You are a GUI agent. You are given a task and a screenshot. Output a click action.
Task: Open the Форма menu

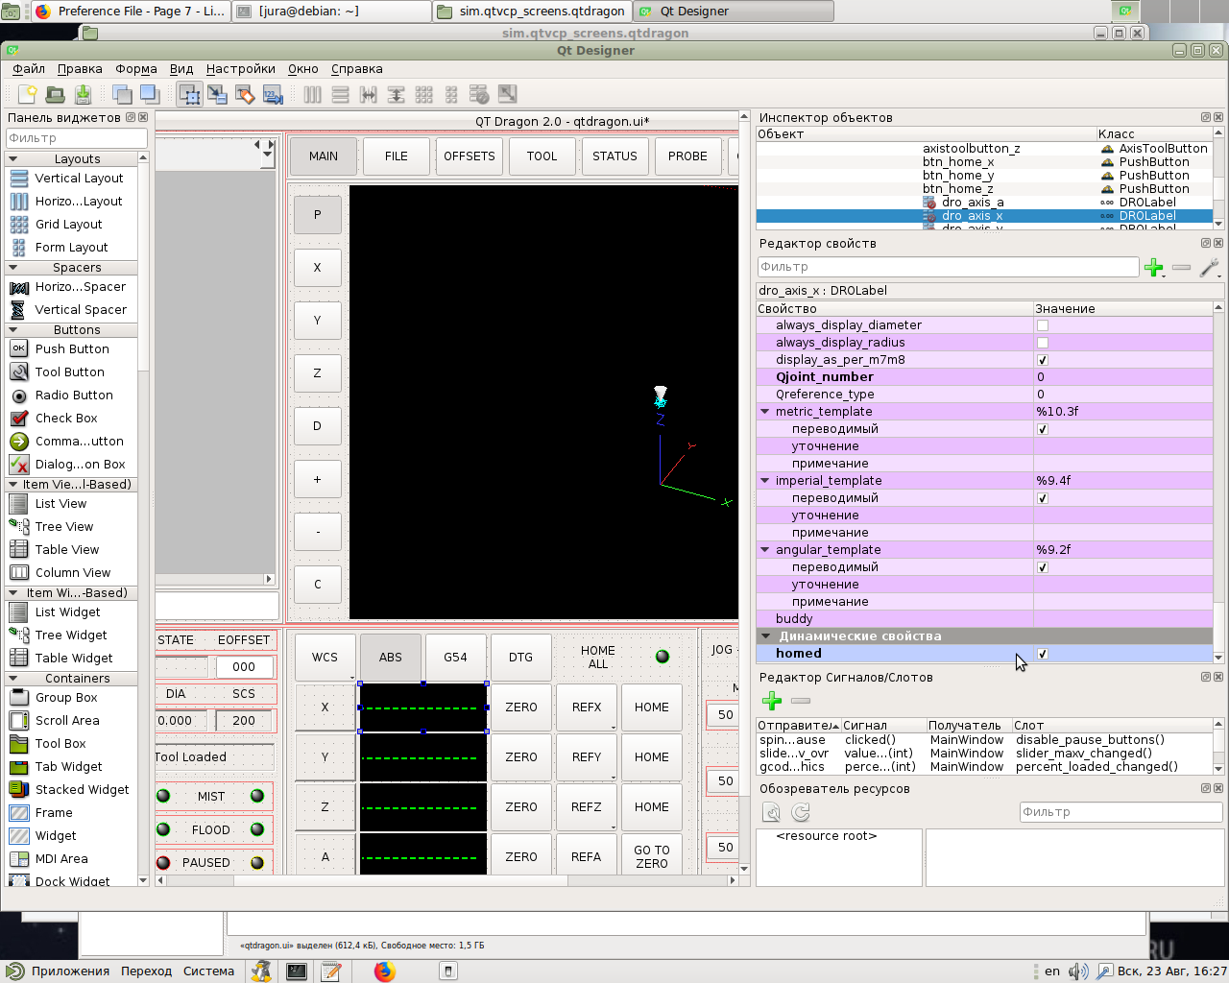136,69
